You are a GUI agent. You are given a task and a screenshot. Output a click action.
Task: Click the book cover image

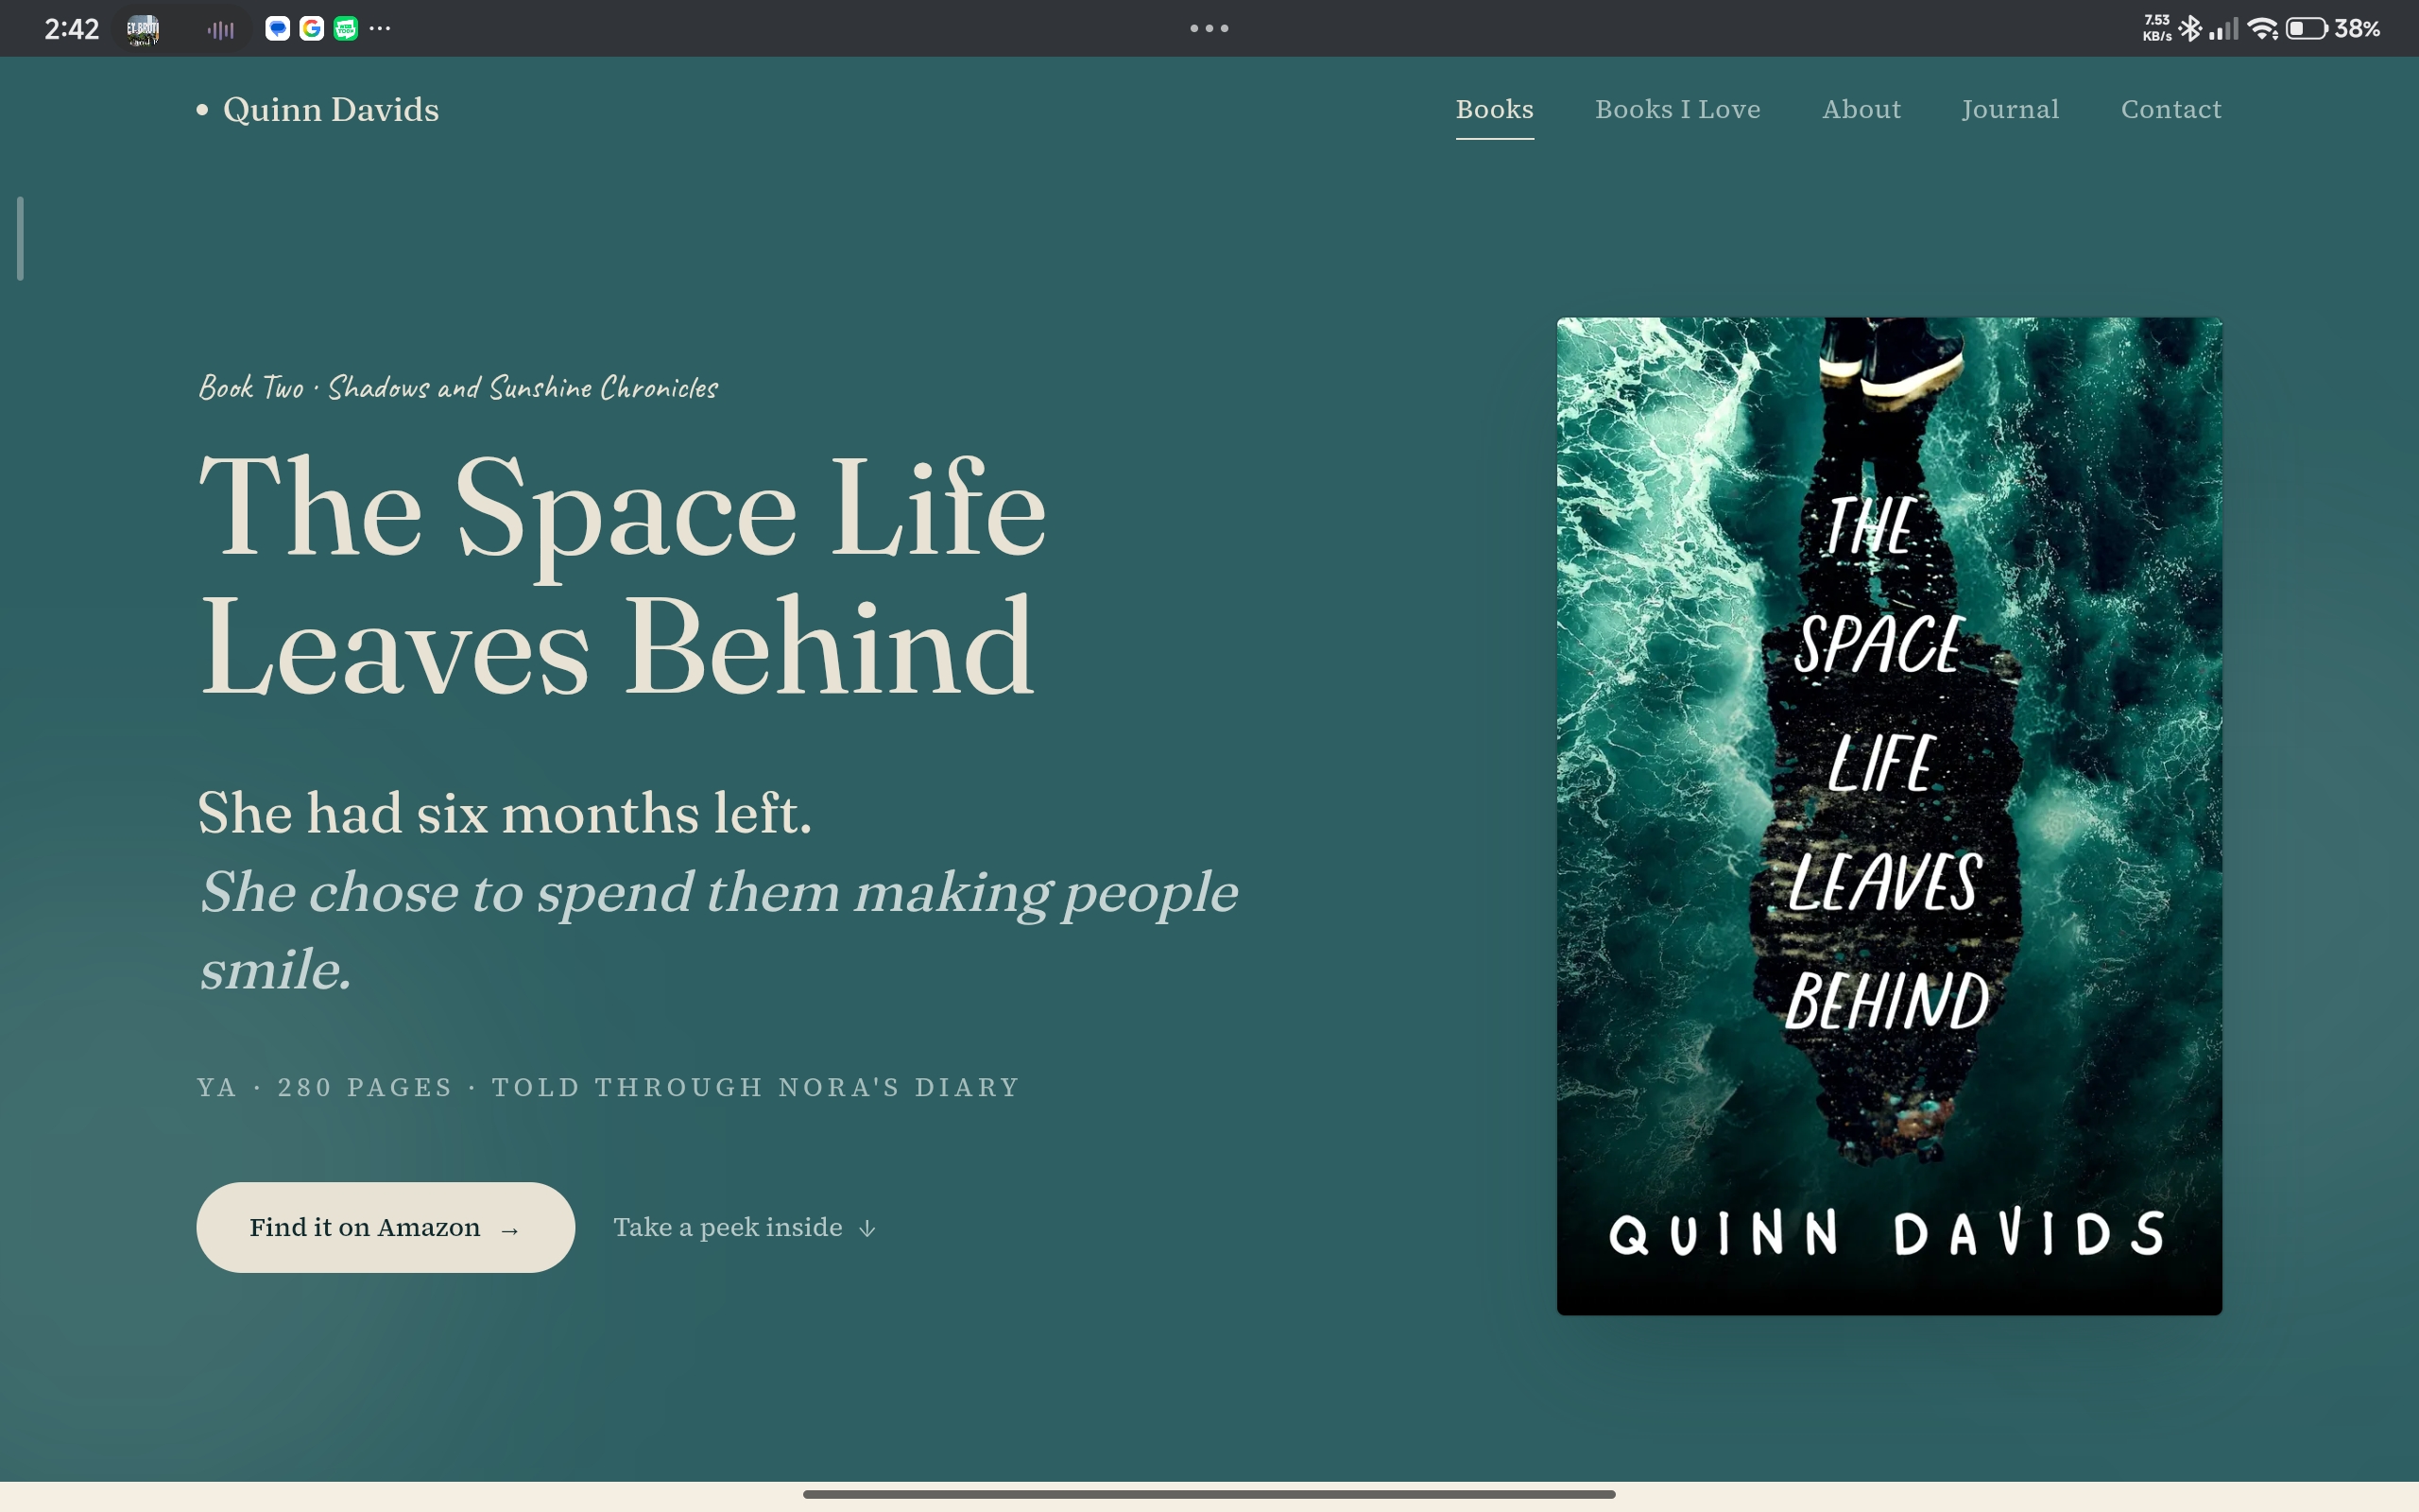pos(1889,816)
